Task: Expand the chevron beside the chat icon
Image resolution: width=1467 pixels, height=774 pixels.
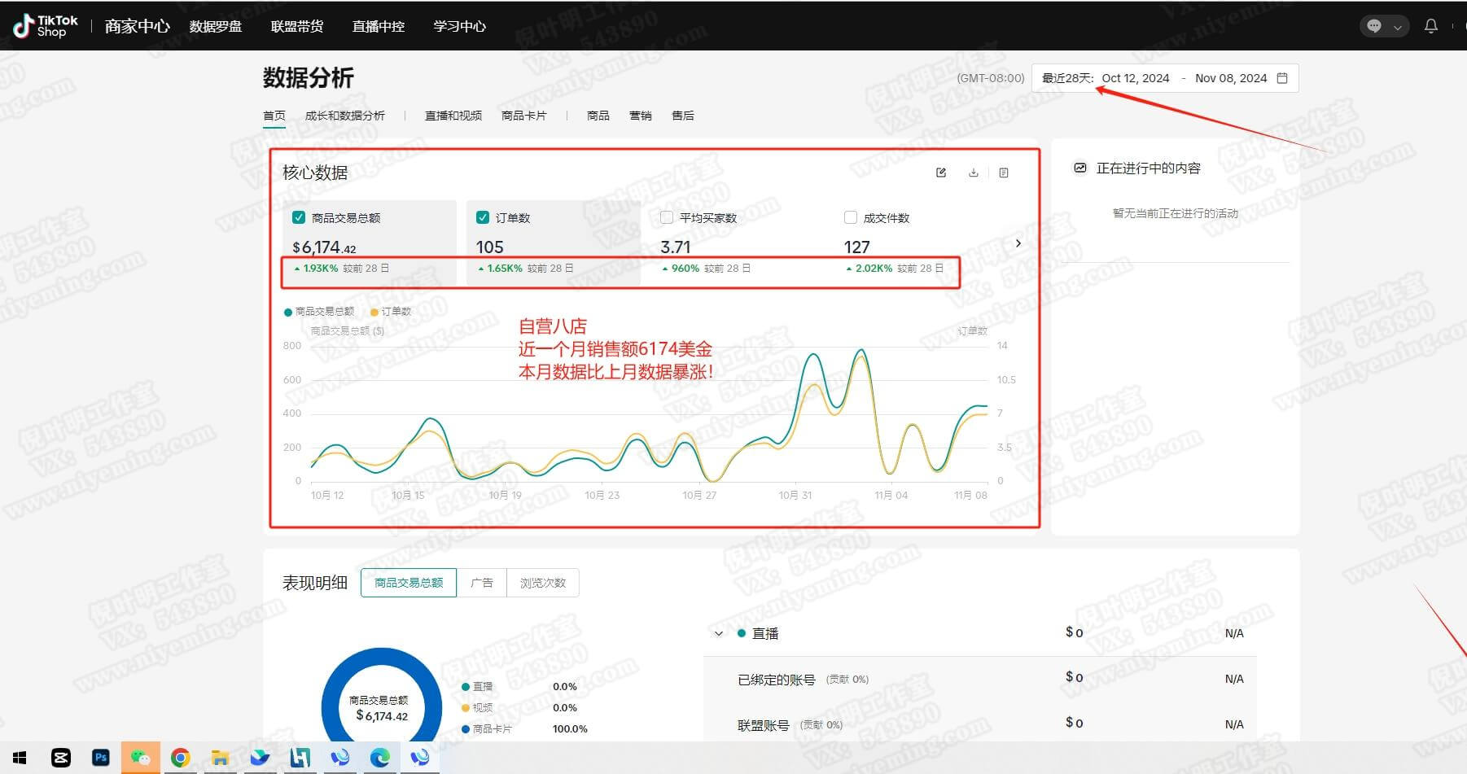Action: [x=1397, y=27]
